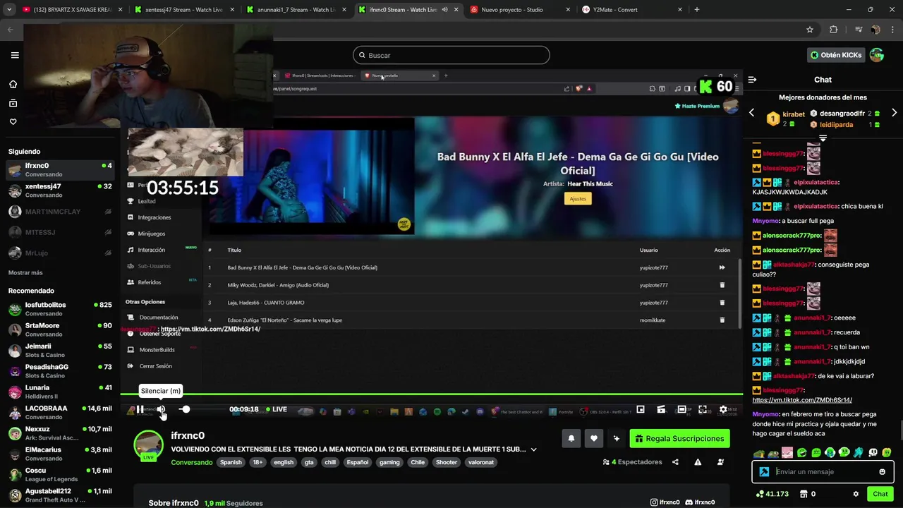The image size is (903, 508).
Task: Expand the donor leaderboard drag handle
Action: 823,138
